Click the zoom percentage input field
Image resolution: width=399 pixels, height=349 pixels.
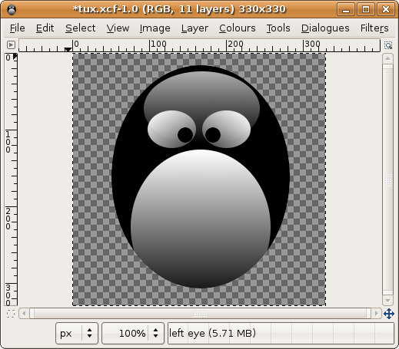(x=125, y=333)
